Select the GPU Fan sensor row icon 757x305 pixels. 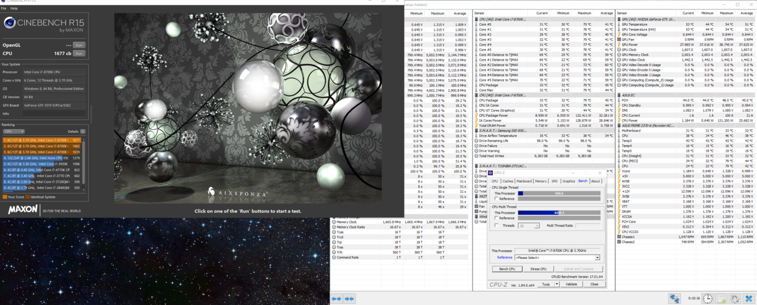[619, 40]
